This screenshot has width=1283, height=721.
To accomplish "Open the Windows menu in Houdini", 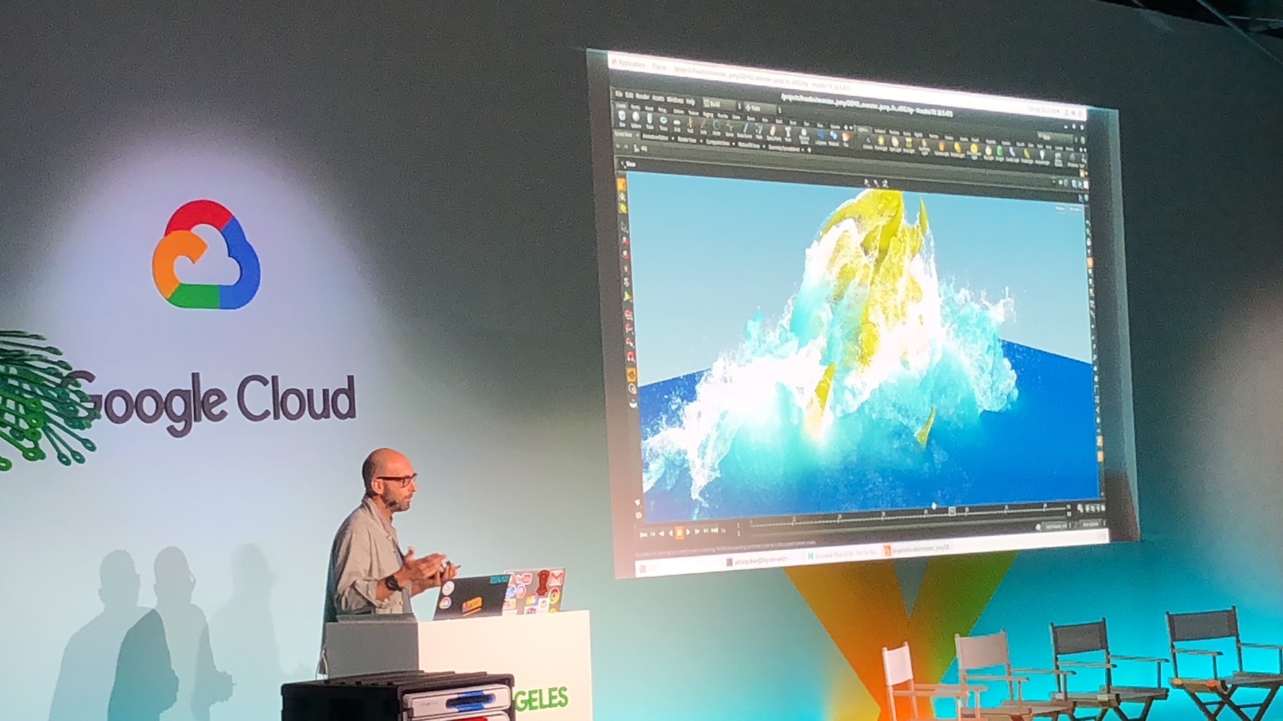I will pyautogui.click(x=675, y=100).
